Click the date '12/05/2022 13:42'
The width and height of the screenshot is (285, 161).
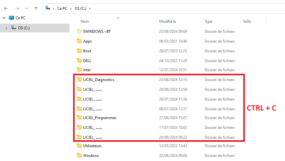tap(173, 146)
